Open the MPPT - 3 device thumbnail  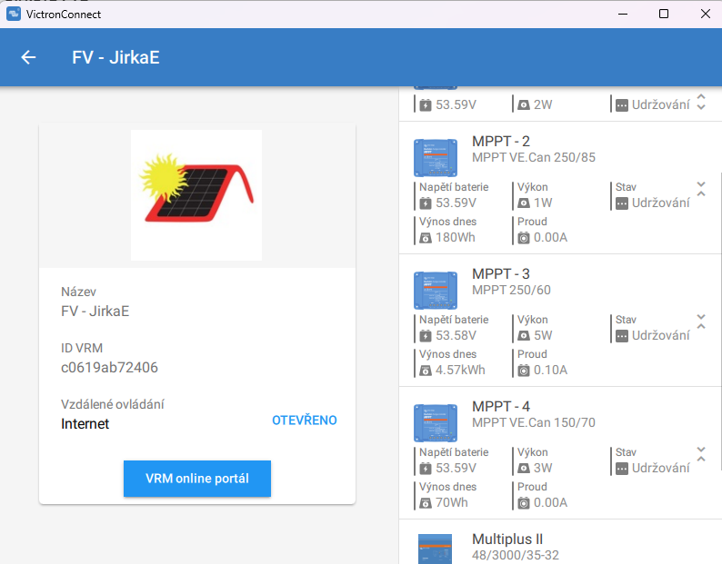point(436,291)
